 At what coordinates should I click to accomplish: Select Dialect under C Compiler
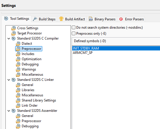pos(27,44)
